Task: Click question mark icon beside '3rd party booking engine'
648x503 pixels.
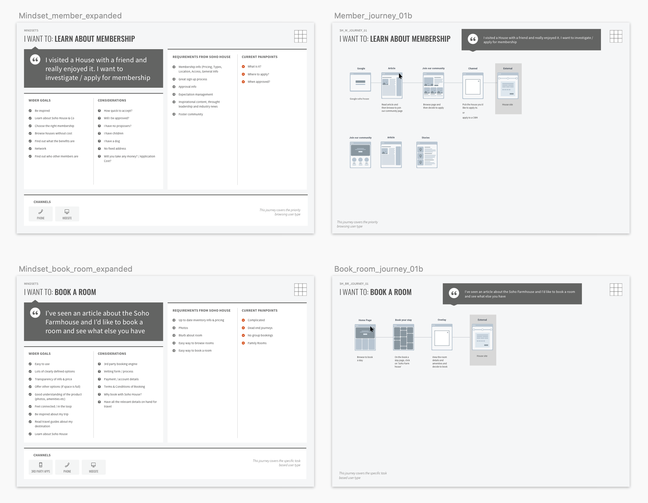Action: [x=99, y=364]
